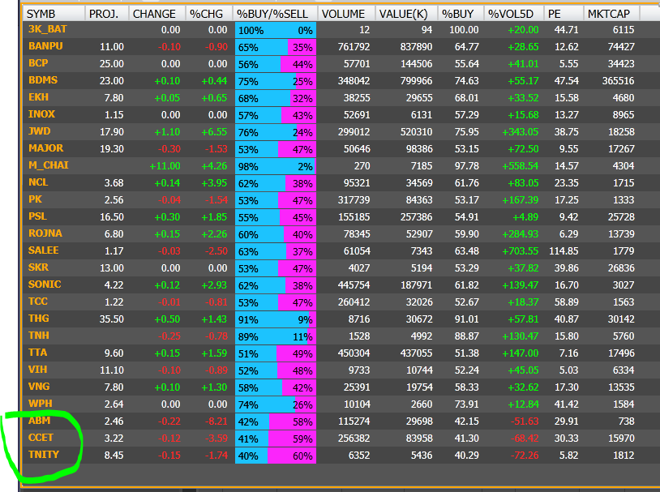
Task: Select the PK symbol
Action: tap(36, 199)
